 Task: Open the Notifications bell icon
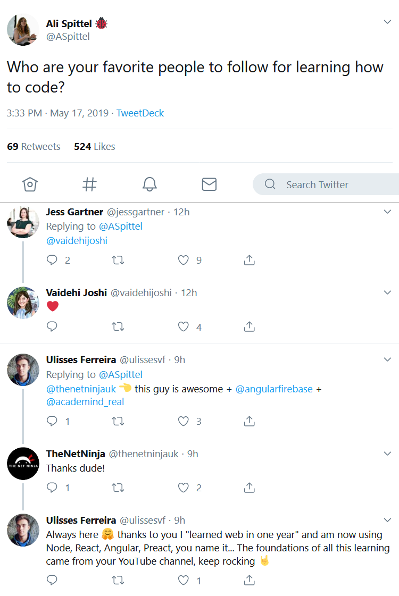(x=149, y=184)
